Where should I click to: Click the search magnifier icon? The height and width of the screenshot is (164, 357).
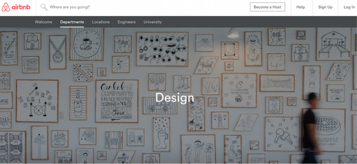[44, 7]
